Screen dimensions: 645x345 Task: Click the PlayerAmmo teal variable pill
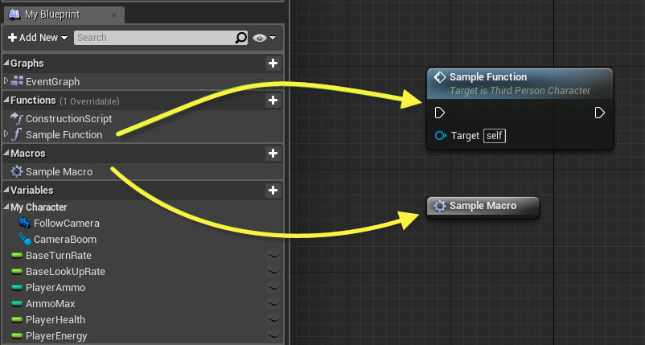[17, 287]
